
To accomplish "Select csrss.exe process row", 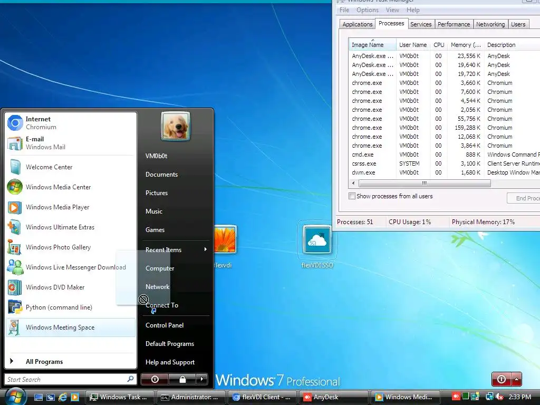I will [x=444, y=163].
